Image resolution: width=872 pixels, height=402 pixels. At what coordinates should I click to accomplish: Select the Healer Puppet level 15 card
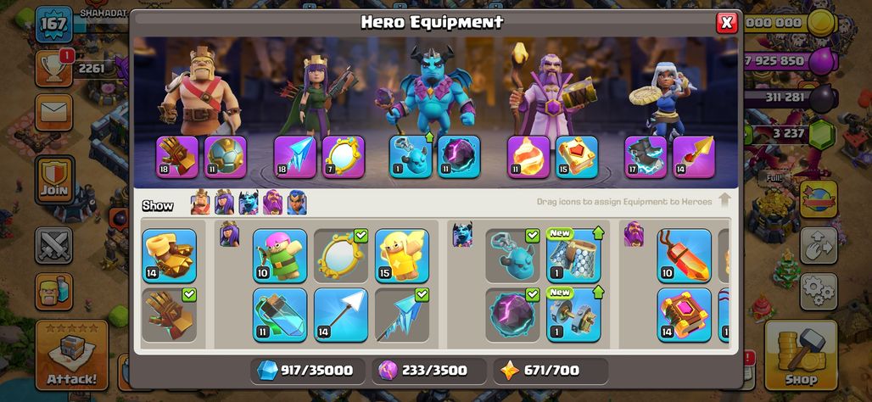click(401, 256)
